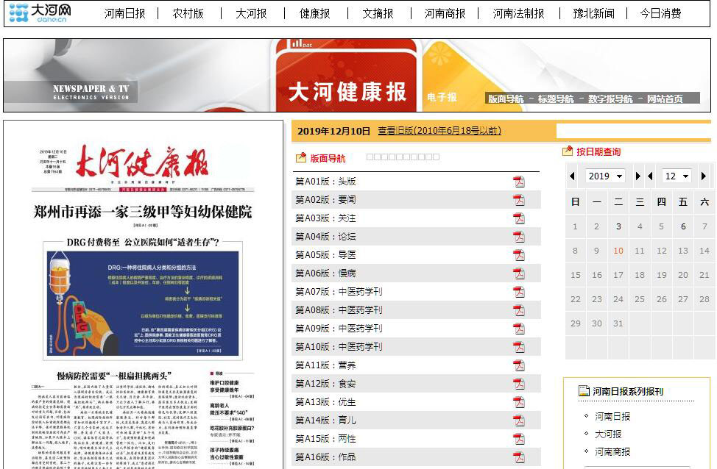
Task: Go to next year in calendar
Action: click(637, 176)
